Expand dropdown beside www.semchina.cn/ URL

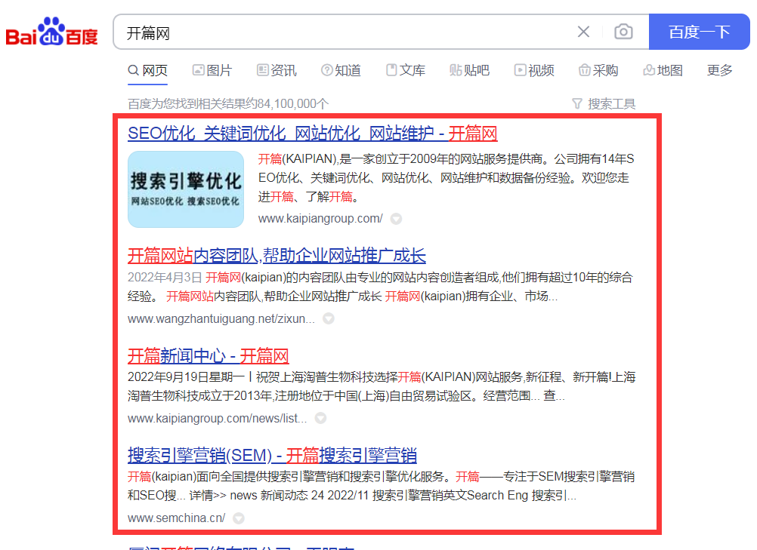(x=239, y=518)
